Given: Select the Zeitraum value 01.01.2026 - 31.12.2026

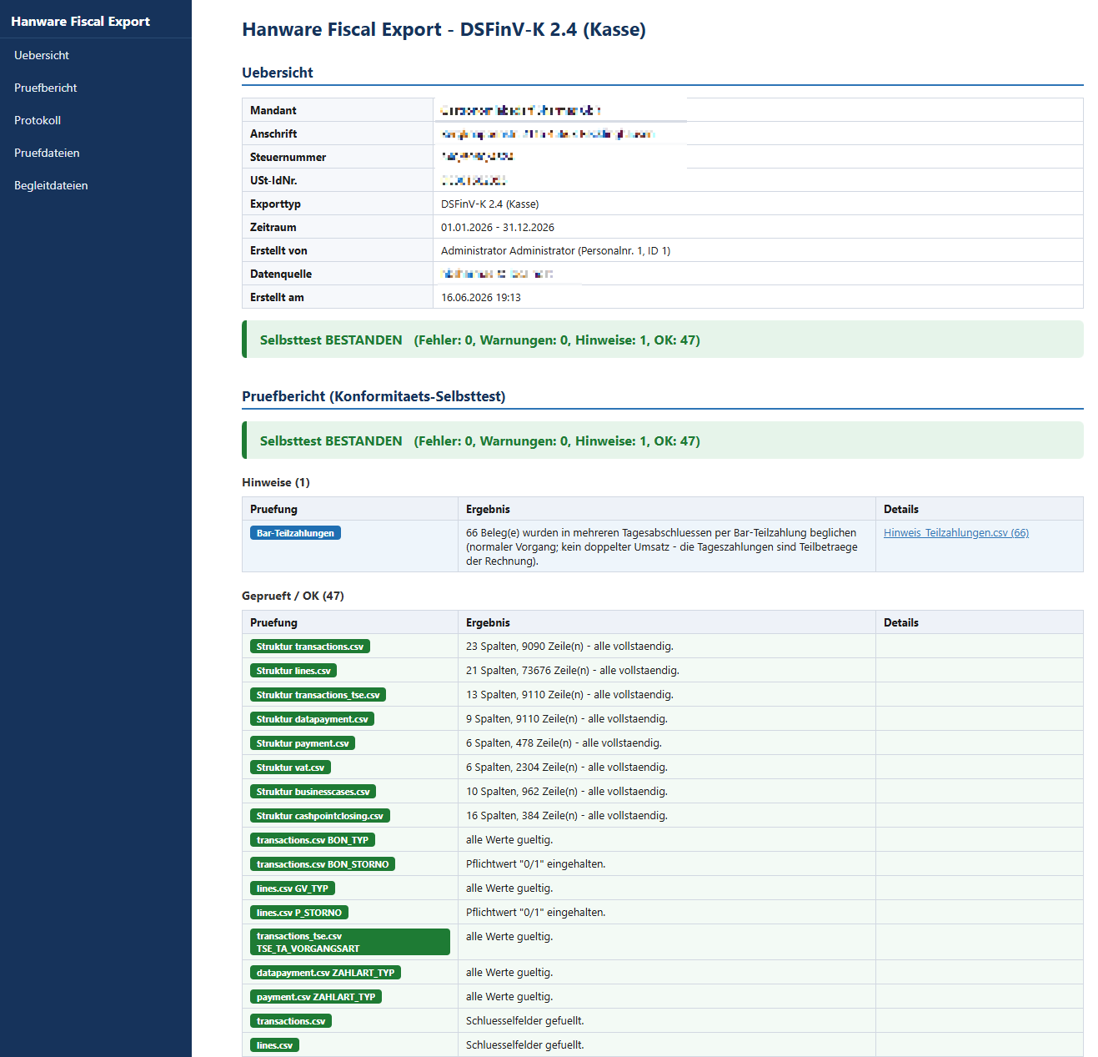Looking at the screenshot, I should [498, 228].
